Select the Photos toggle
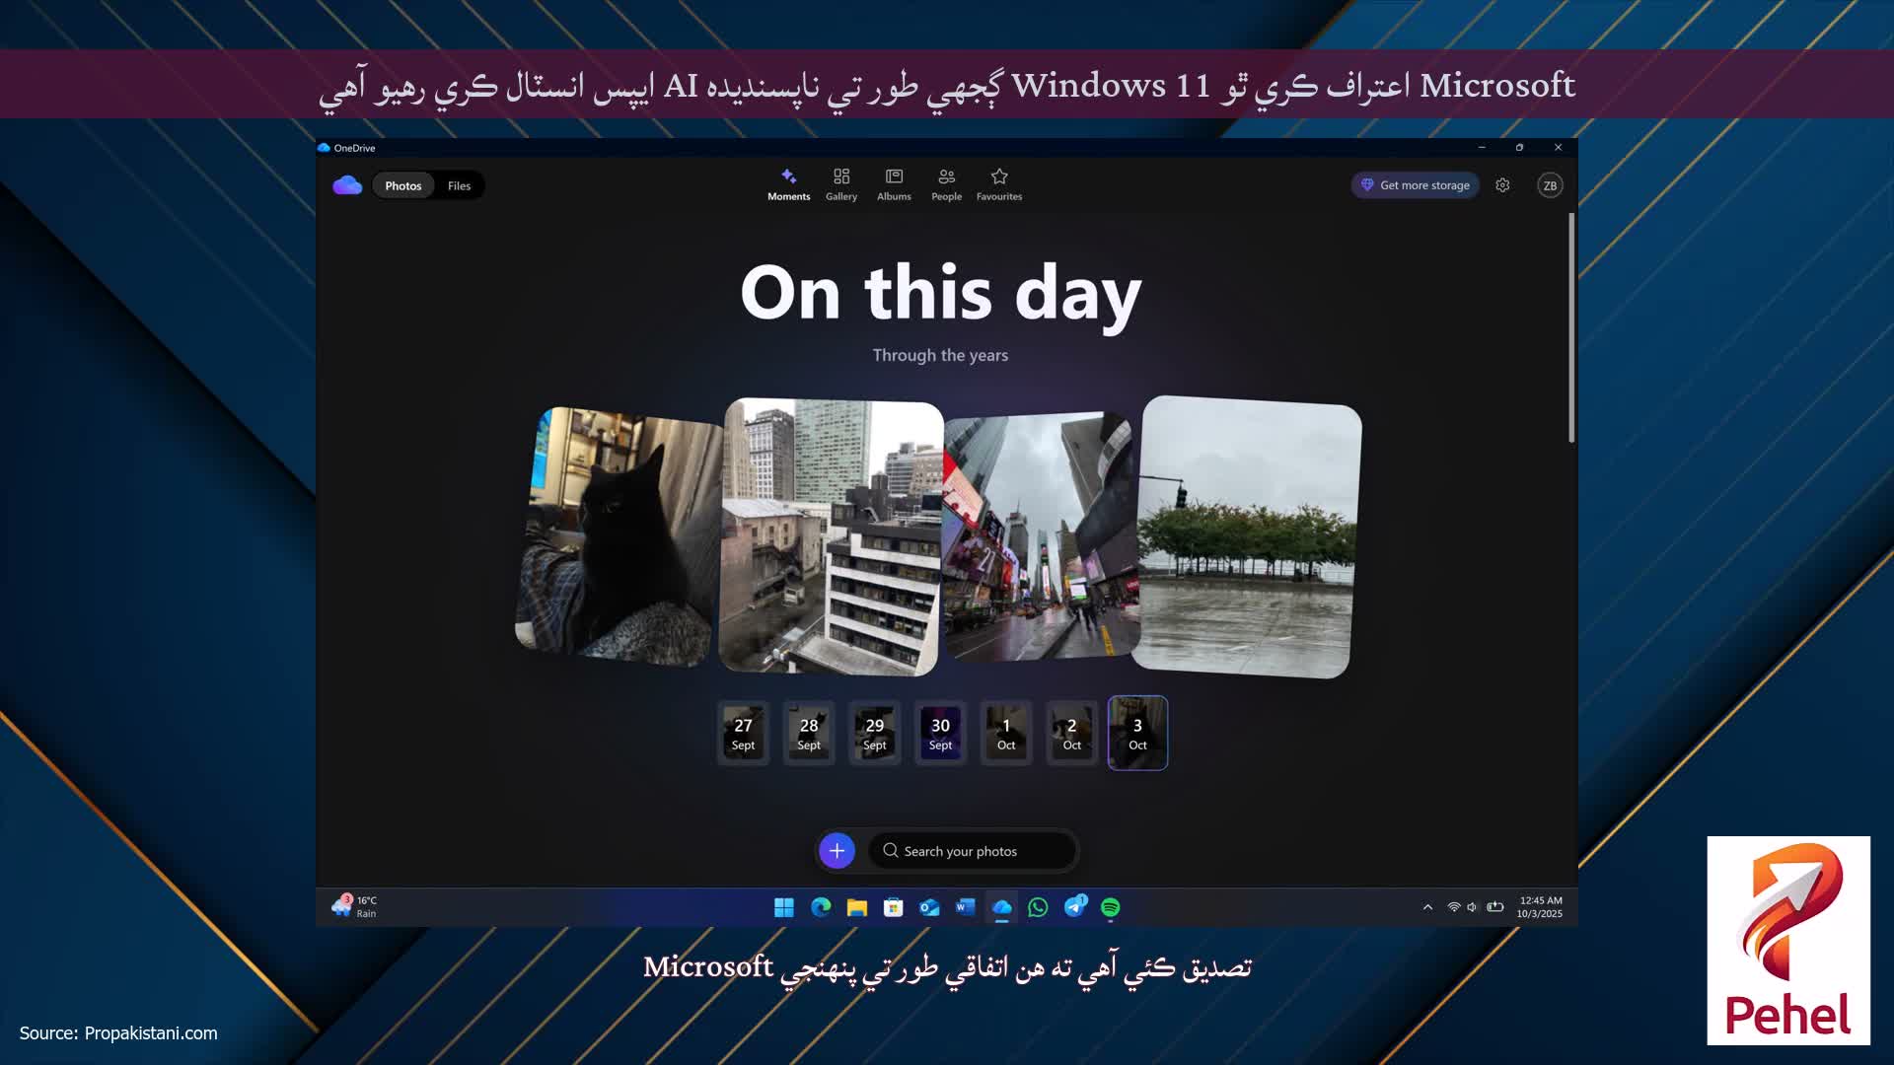The height and width of the screenshot is (1065, 1894). point(402,185)
